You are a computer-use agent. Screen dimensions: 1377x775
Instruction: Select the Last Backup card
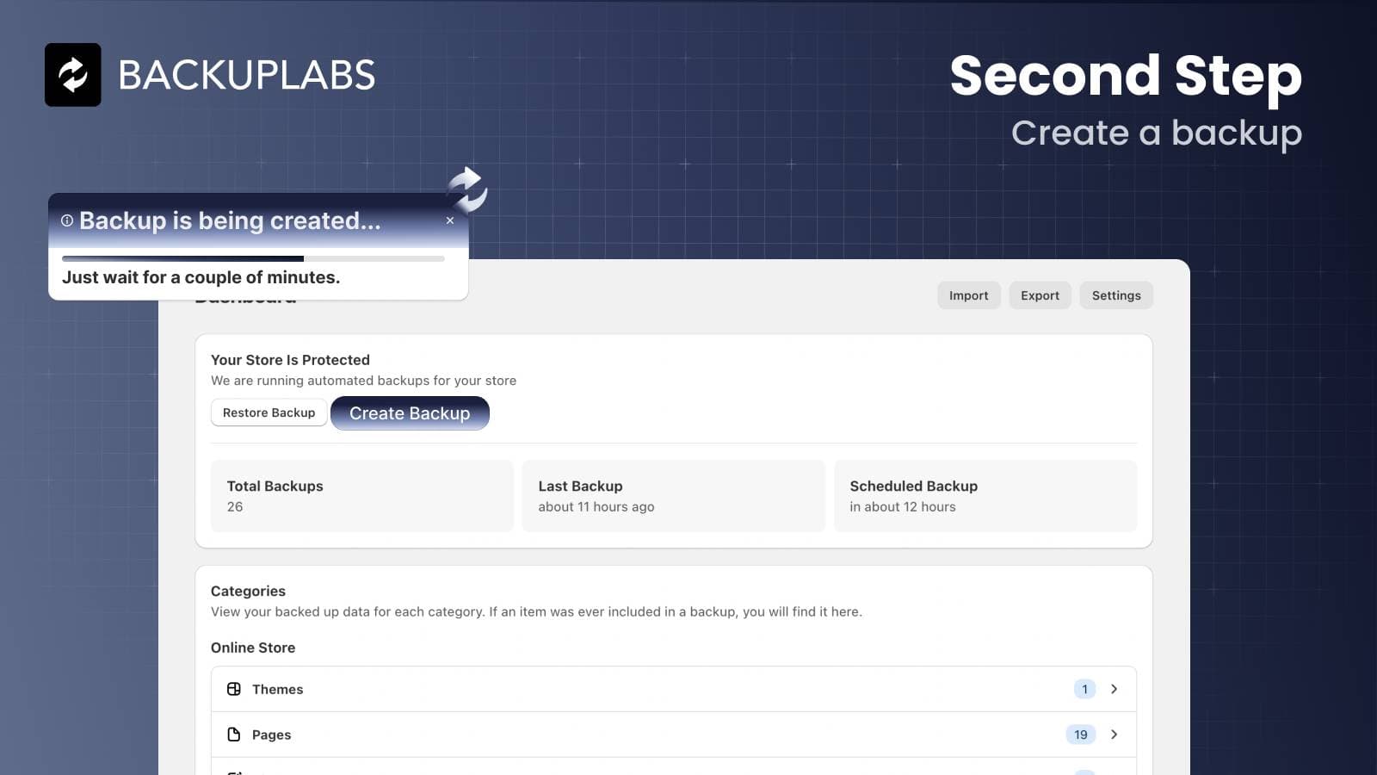tap(673, 496)
